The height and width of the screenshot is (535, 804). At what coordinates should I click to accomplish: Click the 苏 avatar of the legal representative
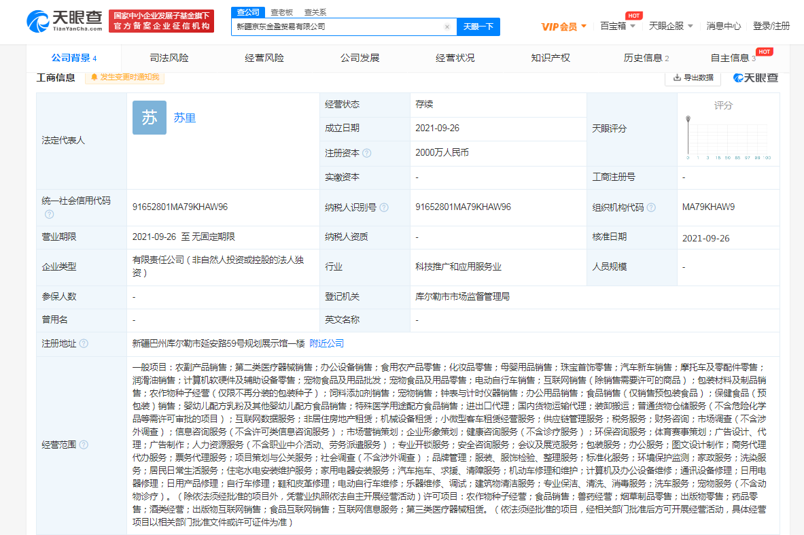[x=150, y=118]
